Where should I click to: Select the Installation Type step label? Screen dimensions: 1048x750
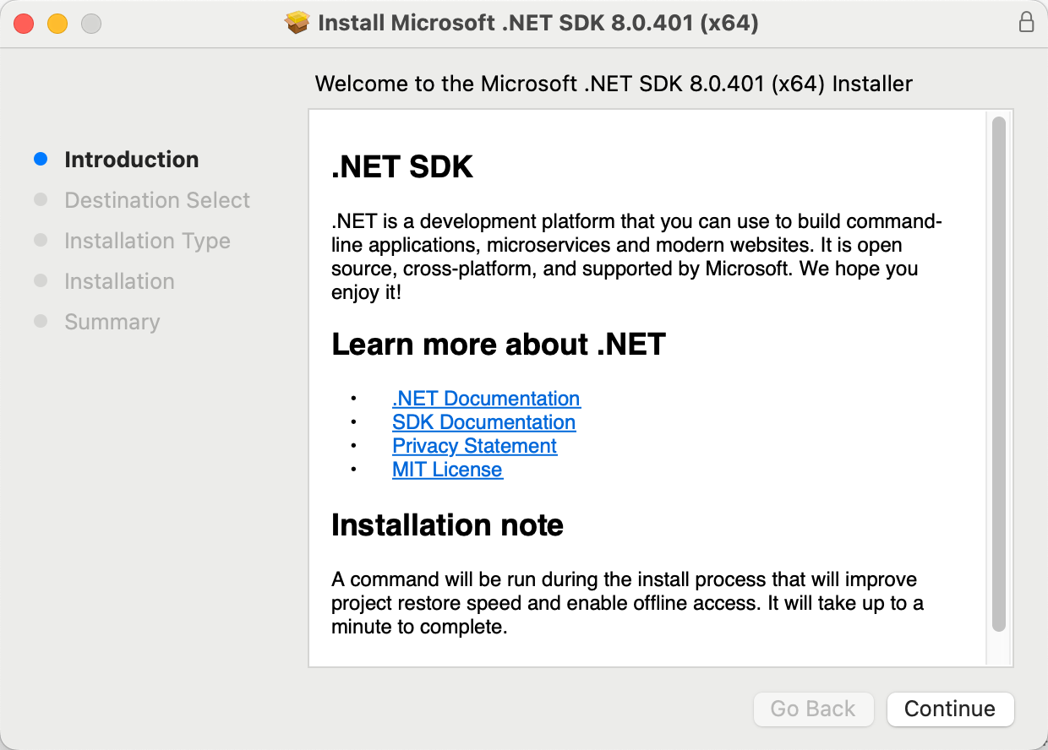147,241
